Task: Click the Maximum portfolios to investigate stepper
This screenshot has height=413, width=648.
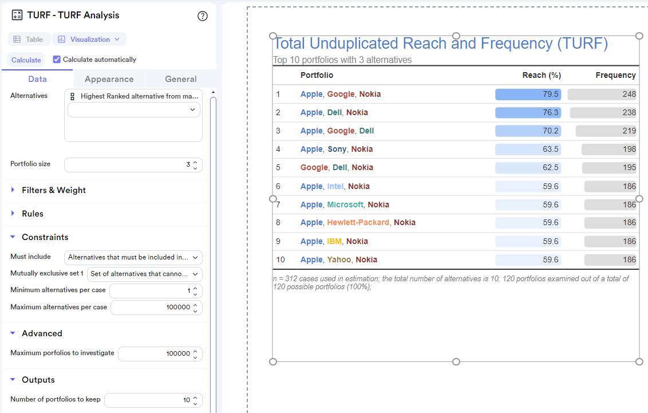Action: (195, 354)
